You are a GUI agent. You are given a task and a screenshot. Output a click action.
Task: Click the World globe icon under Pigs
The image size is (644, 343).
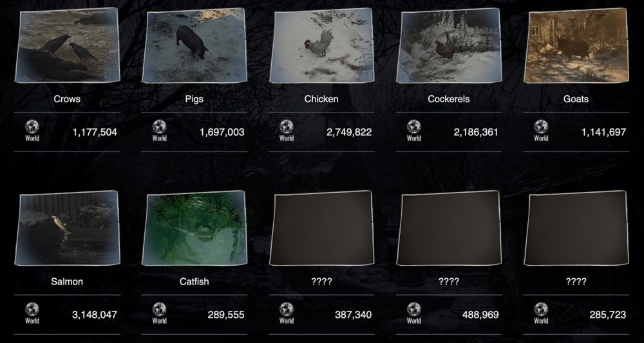(159, 127)
